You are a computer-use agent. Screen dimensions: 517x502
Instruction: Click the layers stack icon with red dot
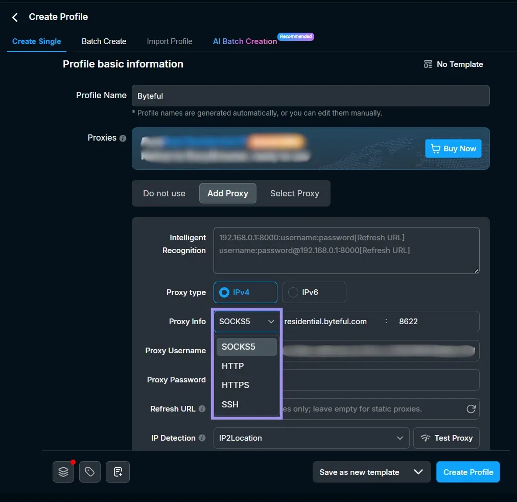63,472
